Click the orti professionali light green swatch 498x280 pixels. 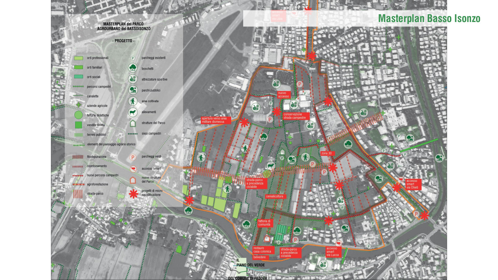pyautogui.click(x=78, y=58)
